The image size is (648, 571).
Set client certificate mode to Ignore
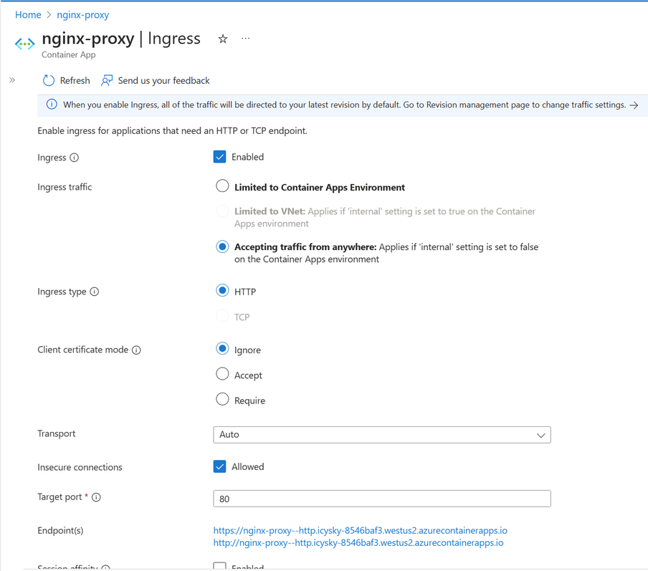(x=222, y=349)
